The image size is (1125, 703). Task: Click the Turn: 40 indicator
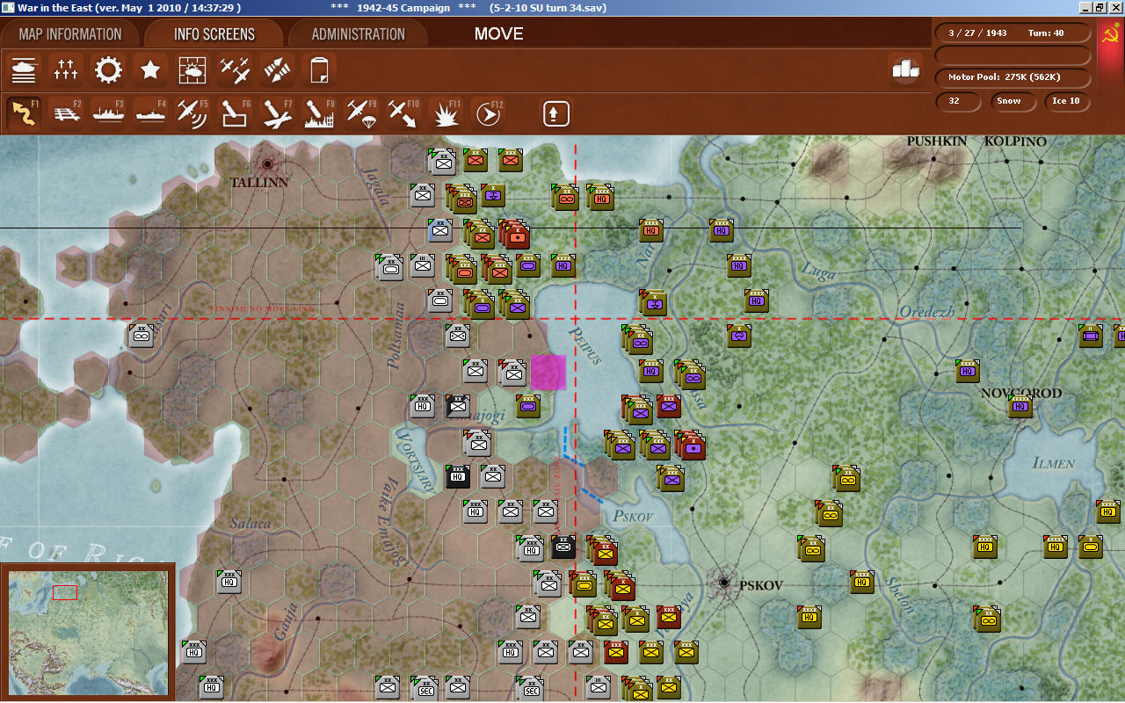[x=1046, y=33]
